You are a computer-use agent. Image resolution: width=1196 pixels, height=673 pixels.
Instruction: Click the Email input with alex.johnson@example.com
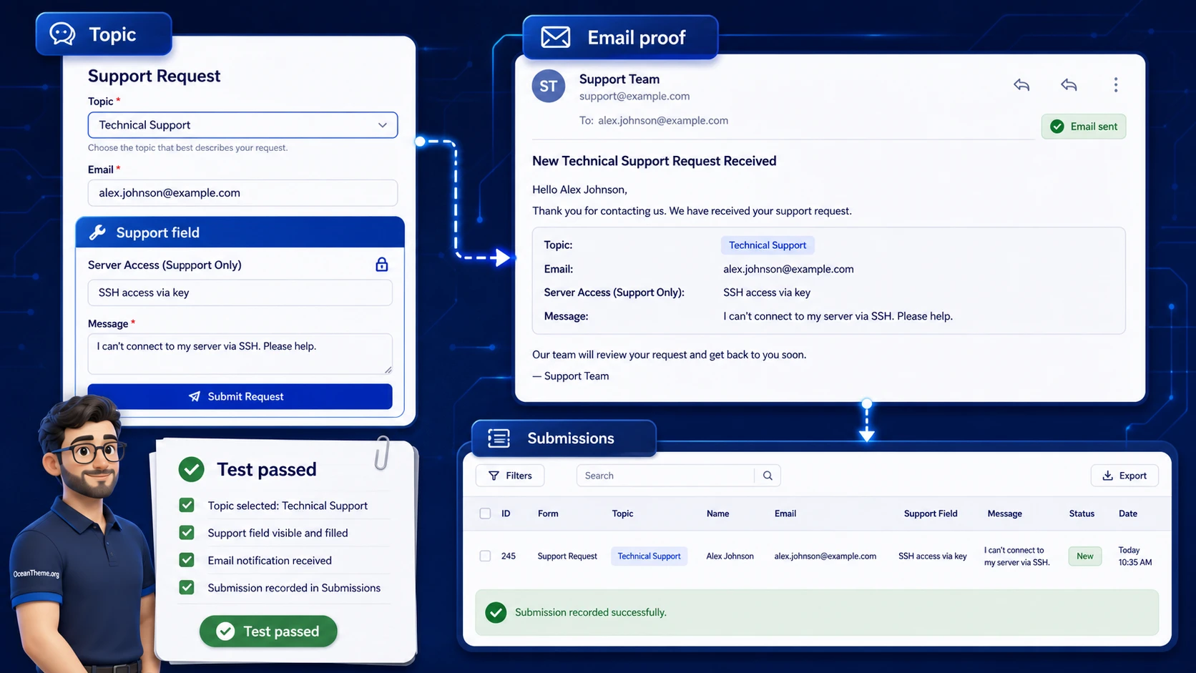point(242,193)
